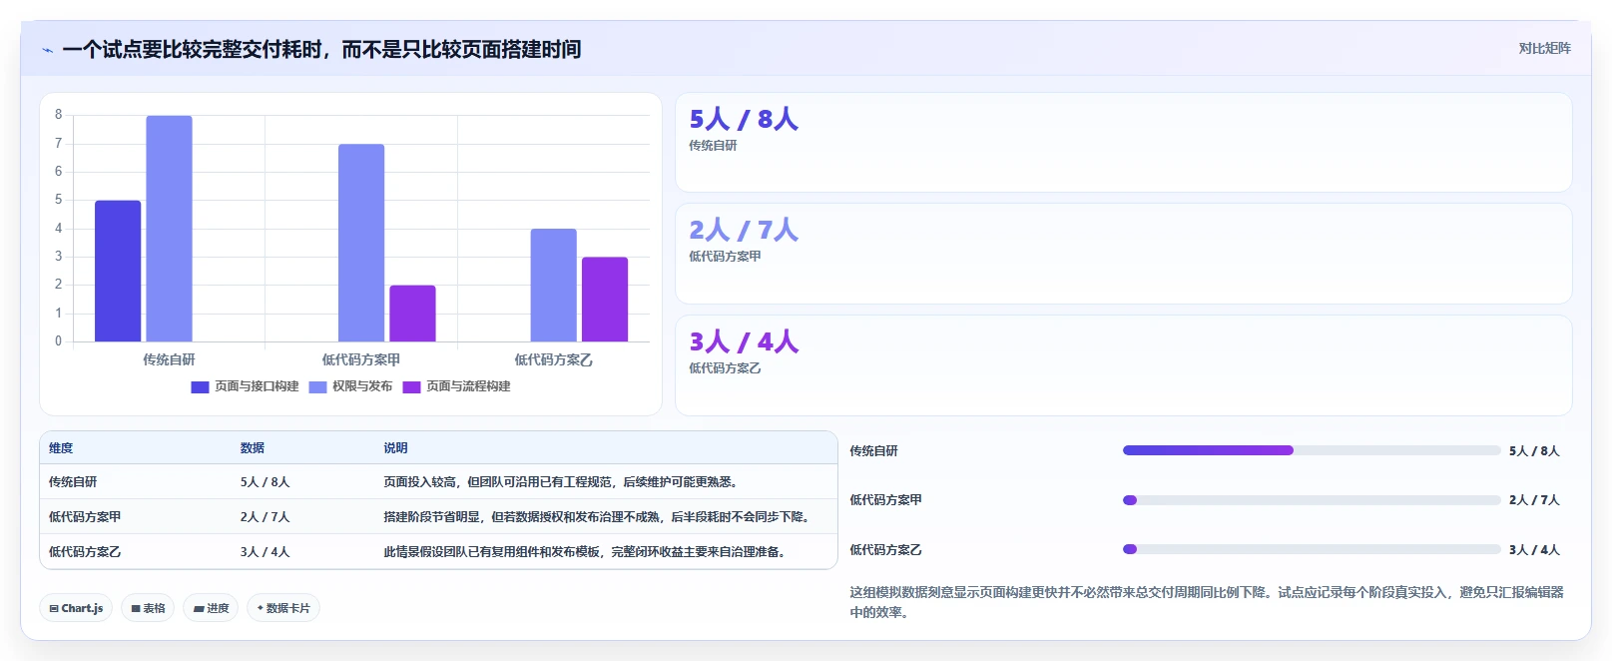Click the description starting 此情景假设团队

coord(584,552)
